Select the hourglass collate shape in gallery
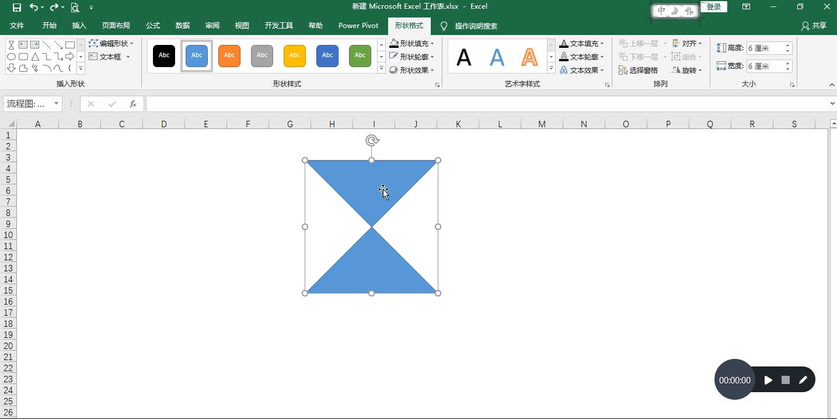 point(11,45)
